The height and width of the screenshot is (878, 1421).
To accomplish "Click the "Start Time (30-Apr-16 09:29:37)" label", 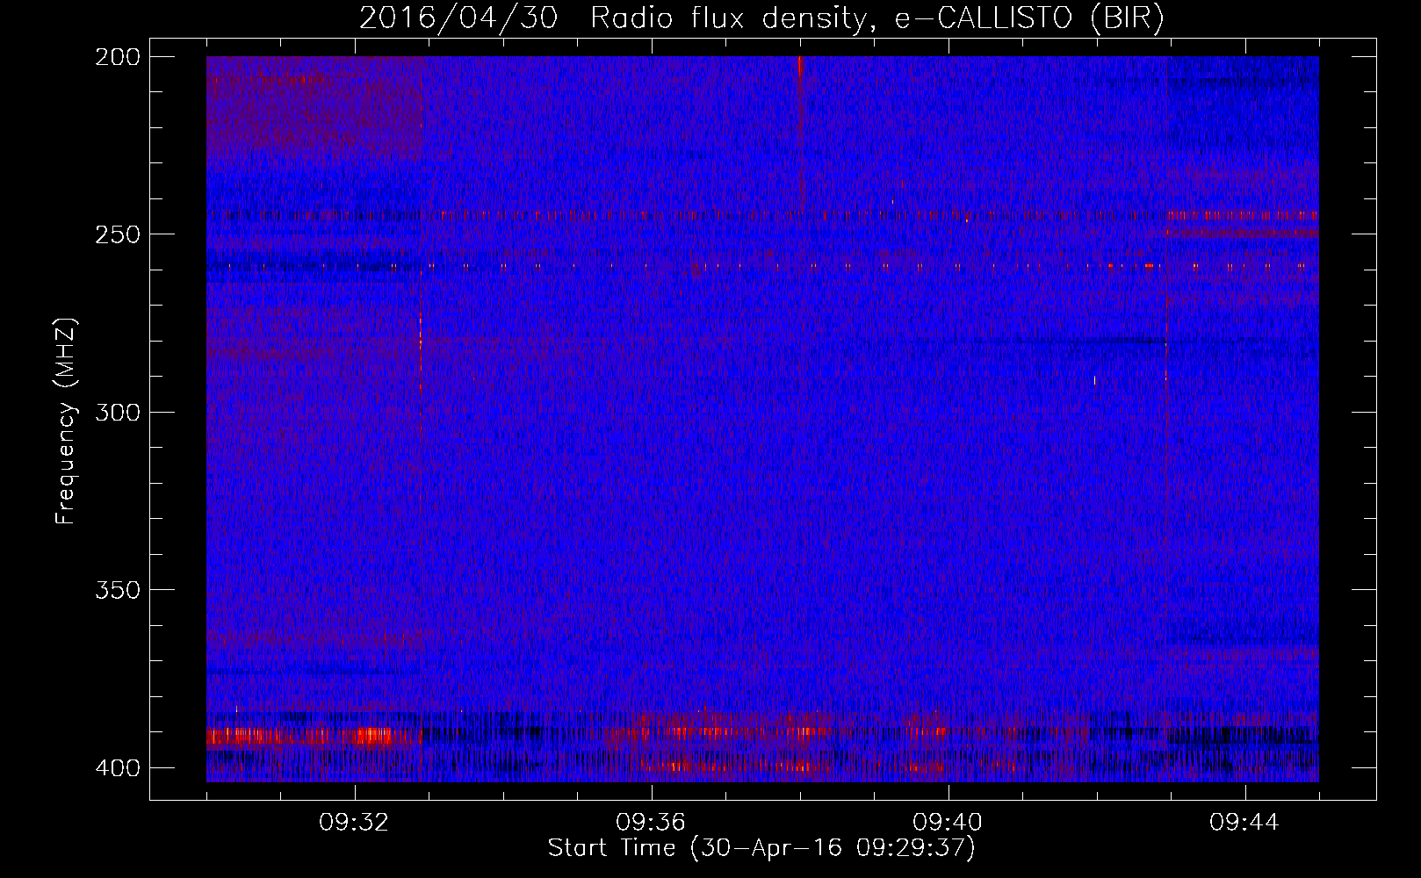I will [x=761, y=848].
